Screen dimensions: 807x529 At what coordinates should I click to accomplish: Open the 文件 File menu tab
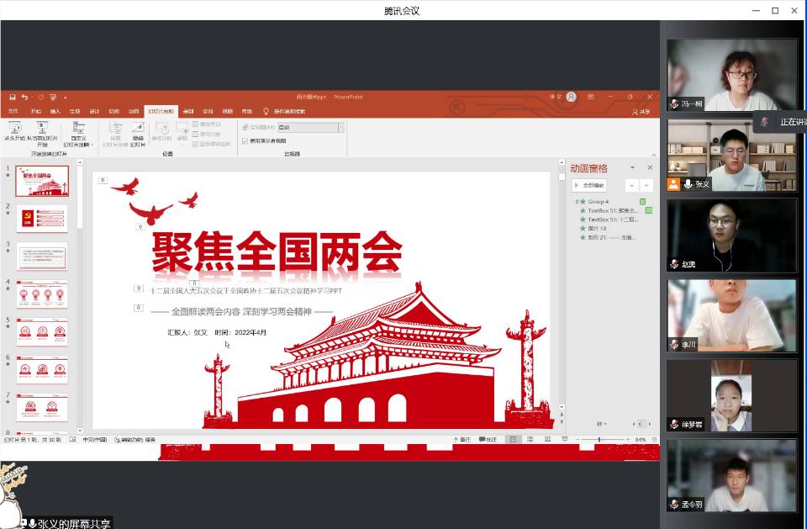[x=13, y=111]
